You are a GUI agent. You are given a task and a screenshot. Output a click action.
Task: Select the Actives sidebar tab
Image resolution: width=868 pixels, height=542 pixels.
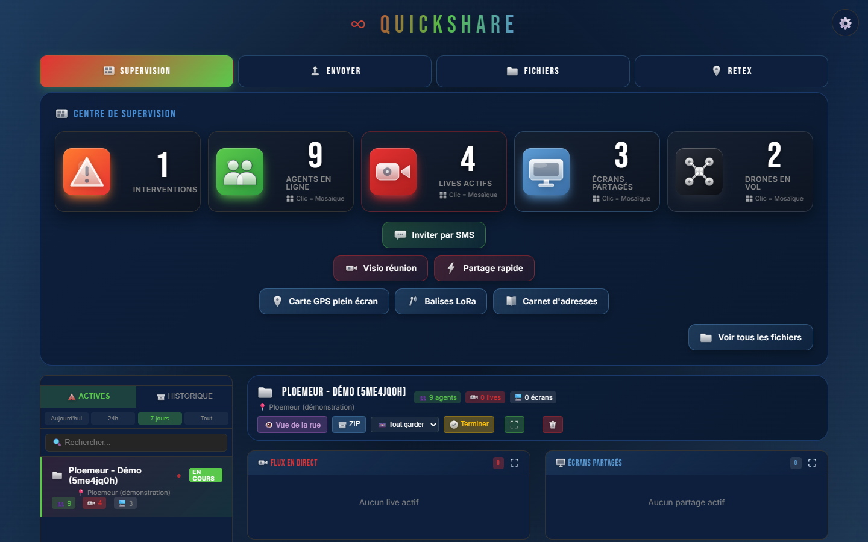(89, 396)
